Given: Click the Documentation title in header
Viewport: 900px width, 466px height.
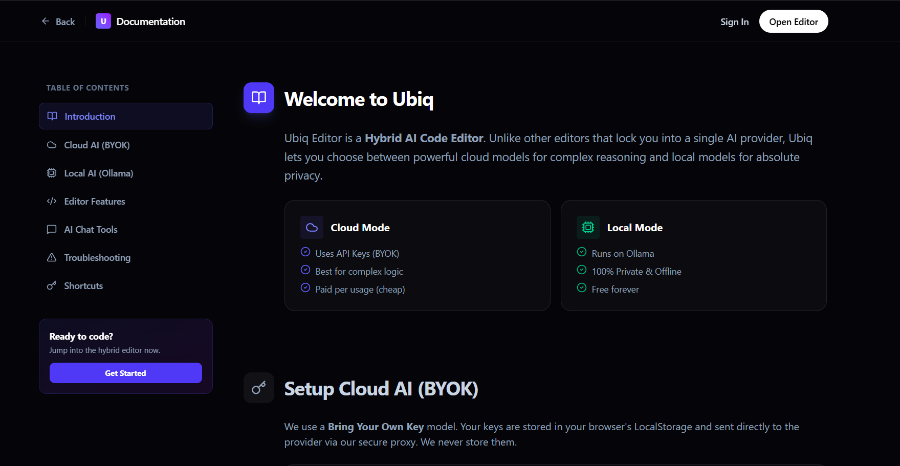Looking at the screenshot, I should (151, 21).
